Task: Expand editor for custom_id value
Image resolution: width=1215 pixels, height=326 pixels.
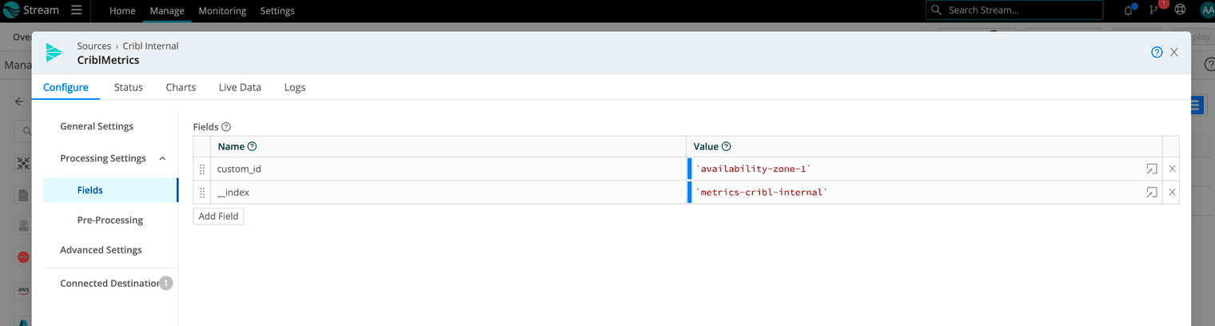Action: pos(1151,169)
